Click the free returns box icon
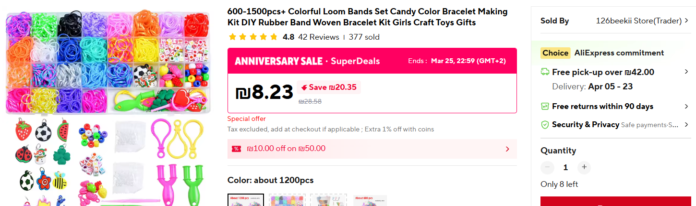The image size is (696, 206). [x=545, y=106]
